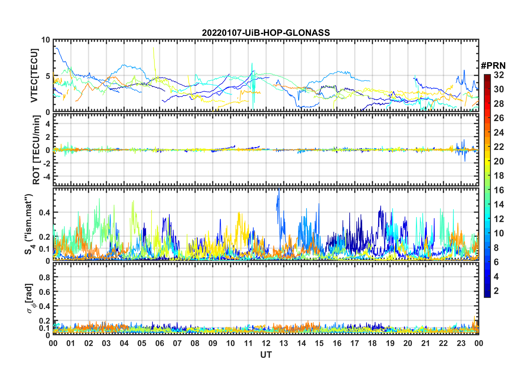Click colorbar tick label 24
Screen dimensions: 532x372
(x=499, y=132)
